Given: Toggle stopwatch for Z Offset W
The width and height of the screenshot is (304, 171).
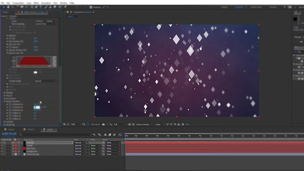Looking at the screenshot, I should (x=10, y=119).
